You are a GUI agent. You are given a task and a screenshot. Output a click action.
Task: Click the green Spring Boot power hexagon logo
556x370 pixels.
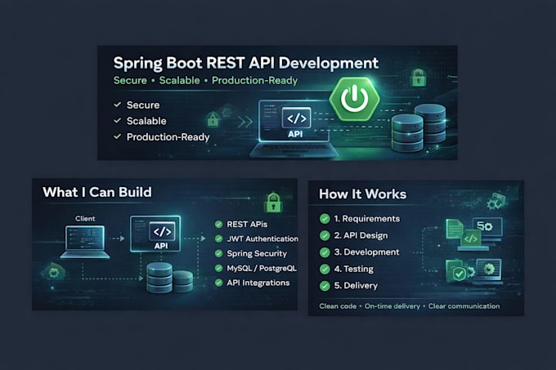tap(354, 99)
